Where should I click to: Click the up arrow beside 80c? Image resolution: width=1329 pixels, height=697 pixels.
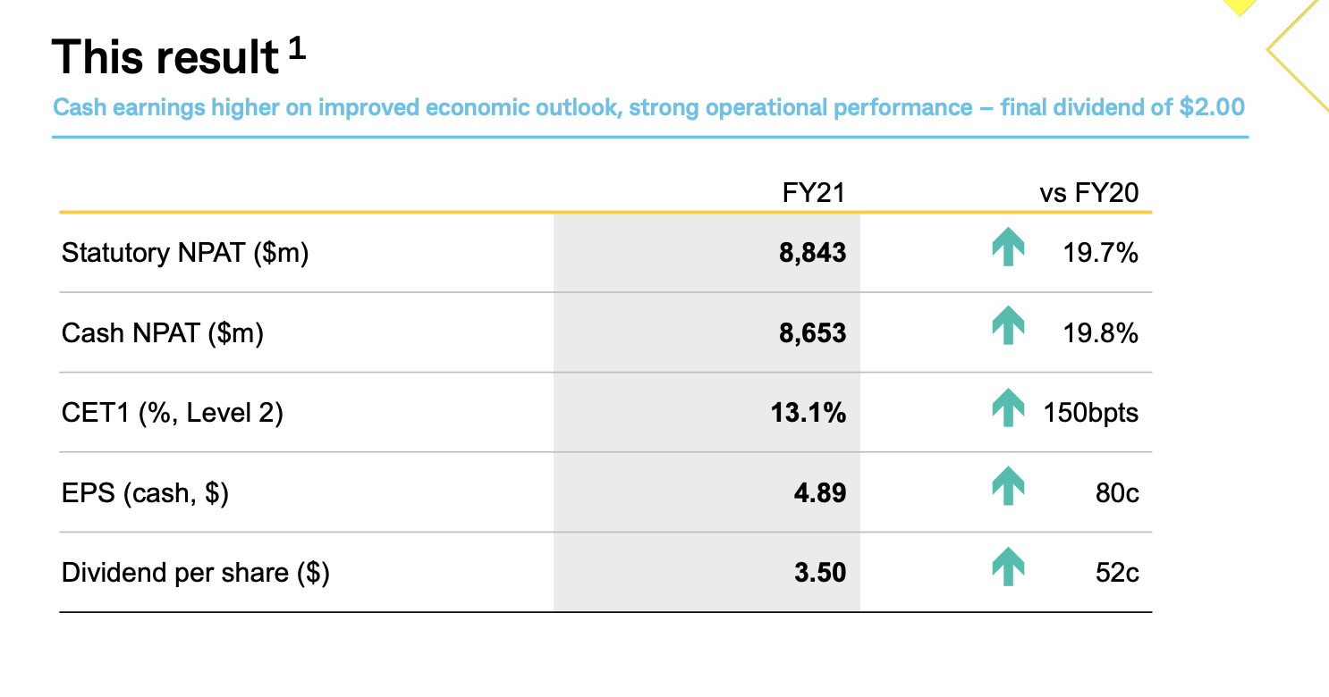[x=1008, y=486]
